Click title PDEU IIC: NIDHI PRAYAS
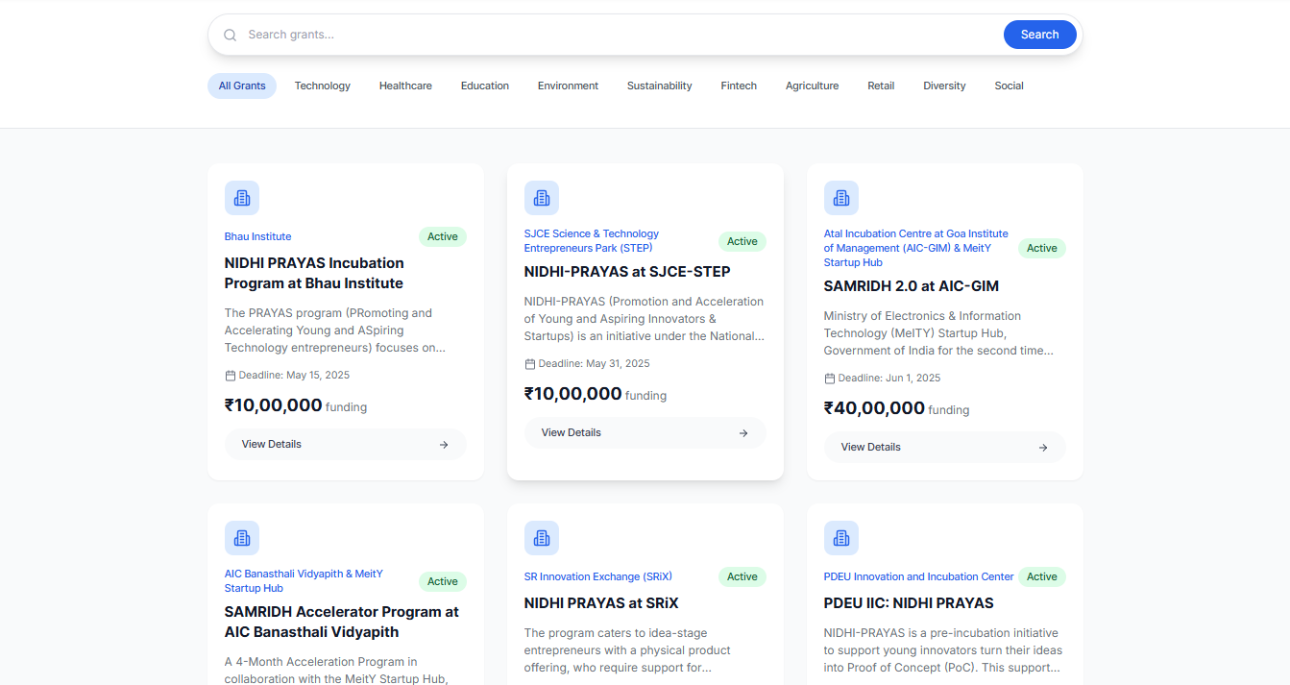 909,603
